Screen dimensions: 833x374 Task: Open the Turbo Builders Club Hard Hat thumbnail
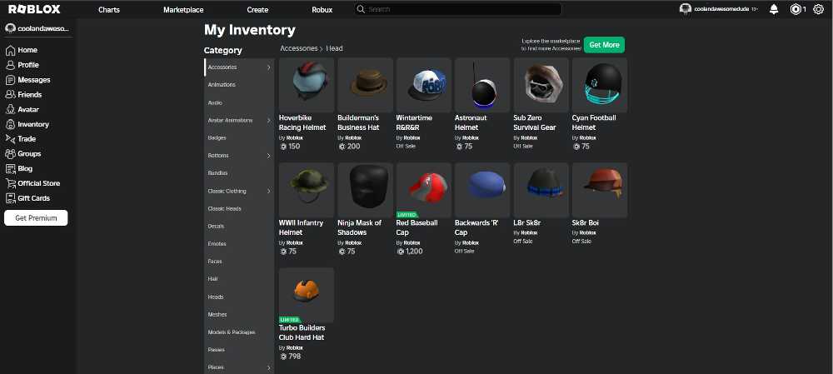tap(307, 296)
